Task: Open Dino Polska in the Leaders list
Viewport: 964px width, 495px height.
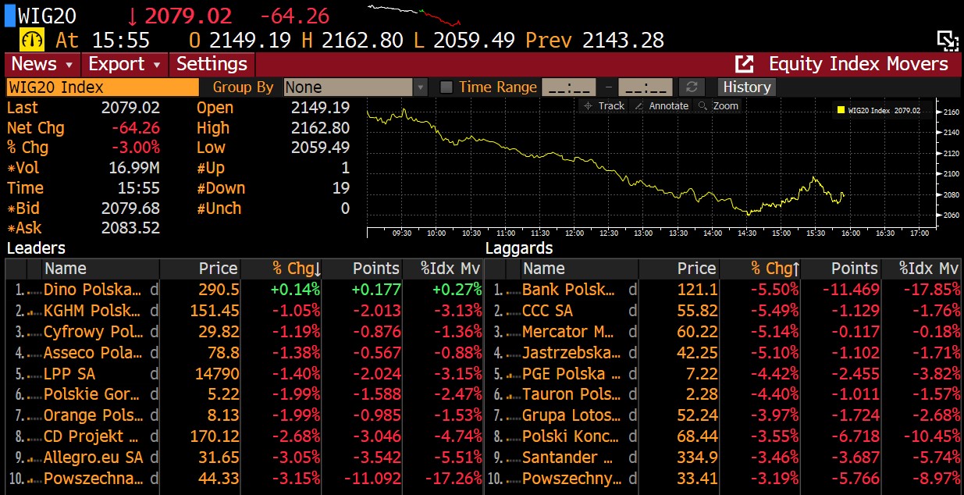Action: [x=93, y=290]
